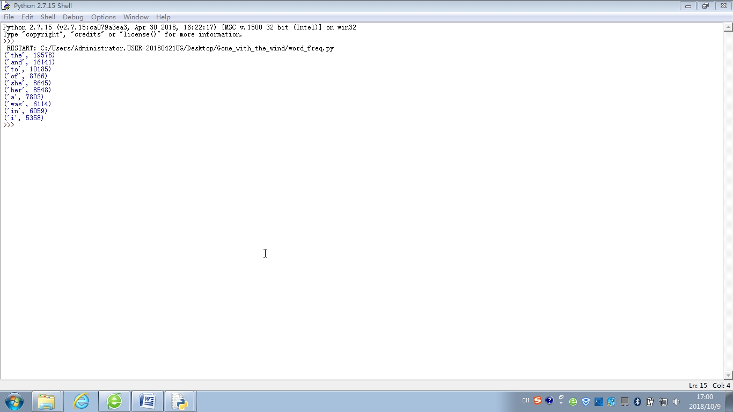733x412 pixels.
Task: Switch to the Python IDLE taskbar button
Action: pyautogui.click(x=180, y=401)
